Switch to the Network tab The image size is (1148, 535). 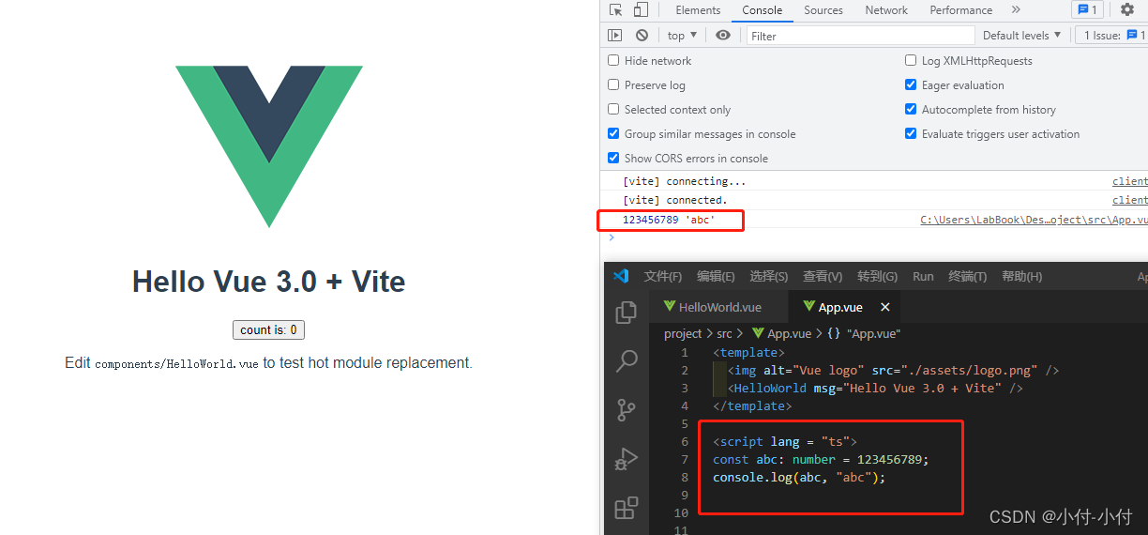886,10
